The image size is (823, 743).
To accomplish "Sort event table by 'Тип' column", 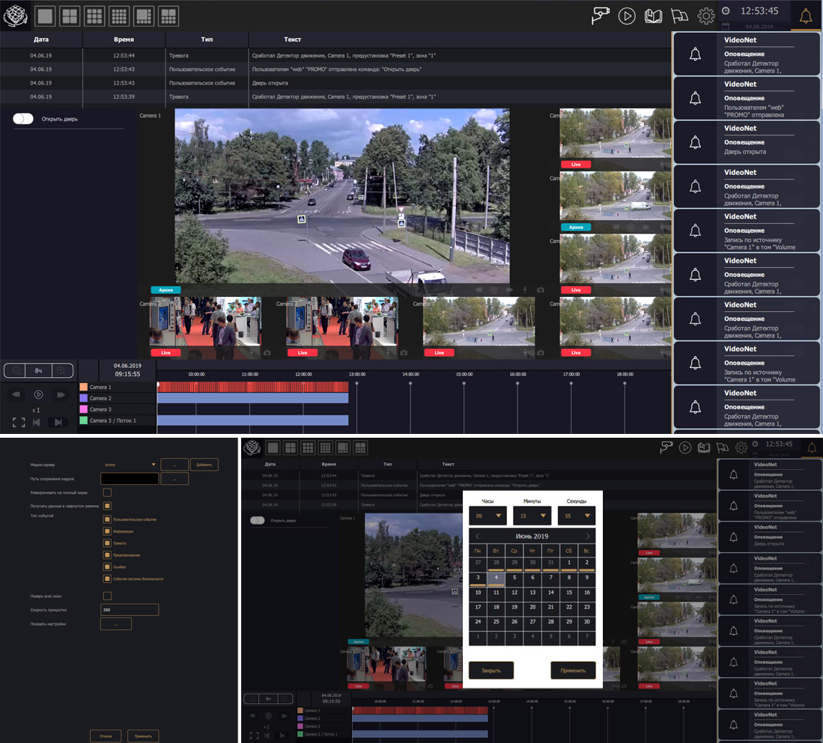I will 207,40.
